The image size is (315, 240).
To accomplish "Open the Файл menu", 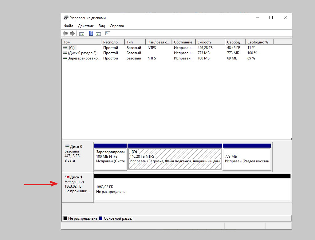I will click(x=69, y=26).
